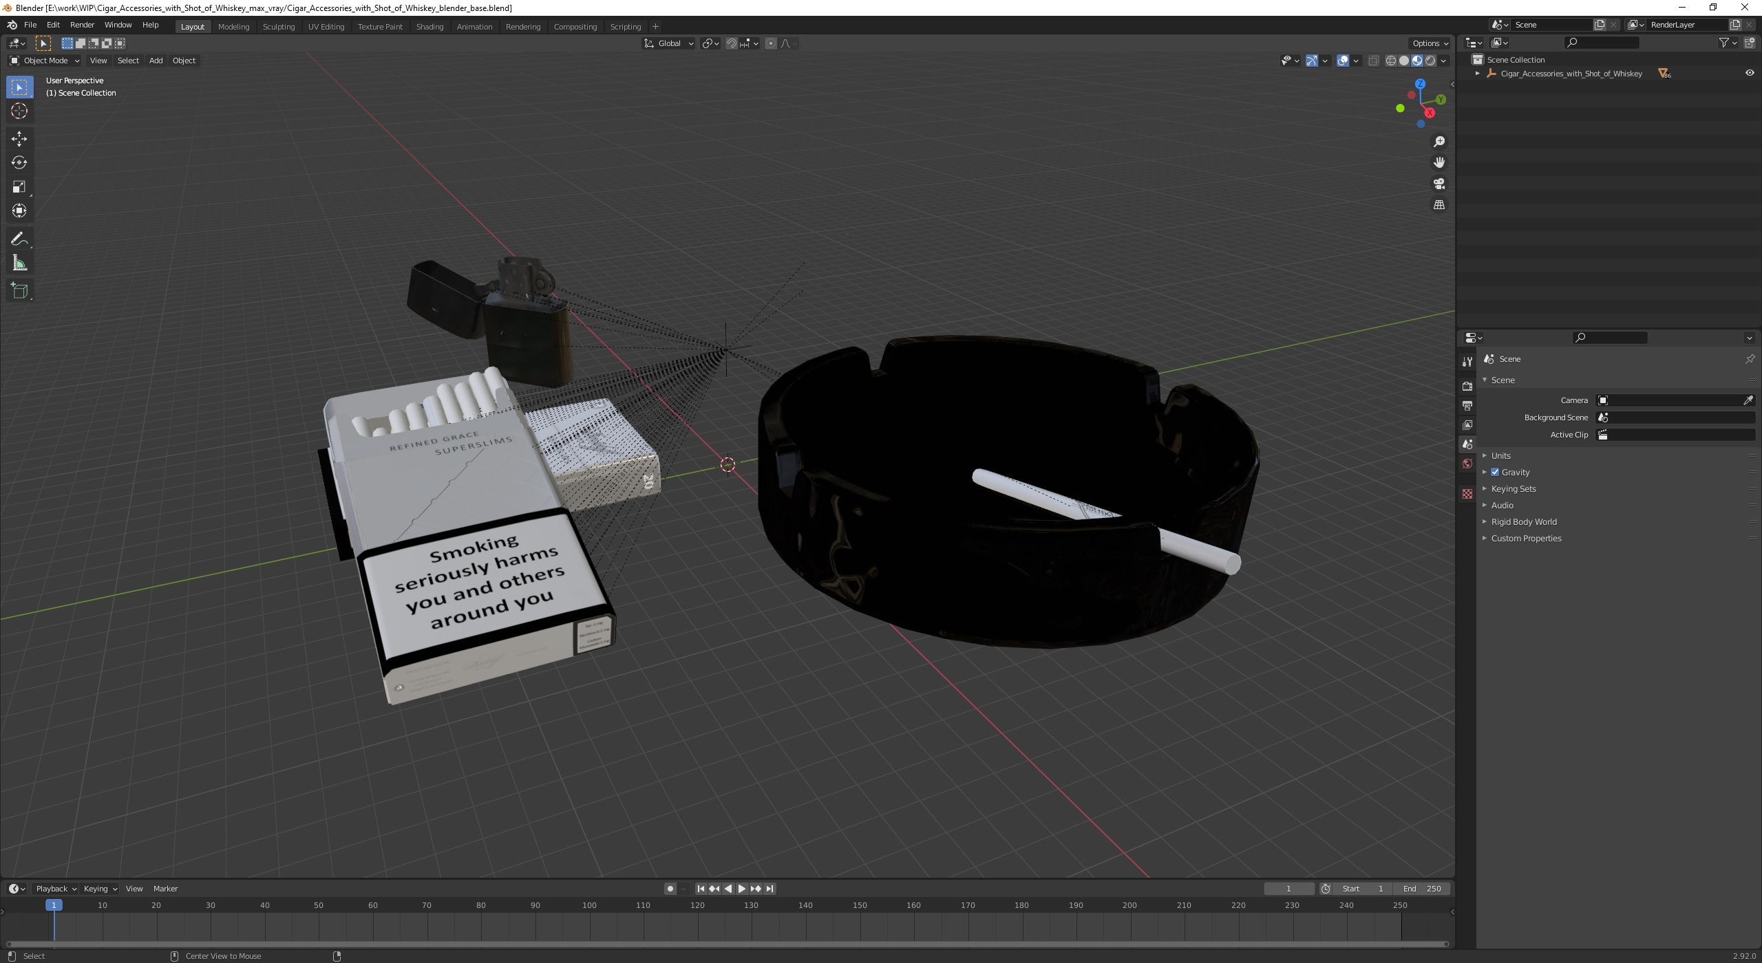
Task: Pick the Measure tool
Action: (x=19, y=263)
